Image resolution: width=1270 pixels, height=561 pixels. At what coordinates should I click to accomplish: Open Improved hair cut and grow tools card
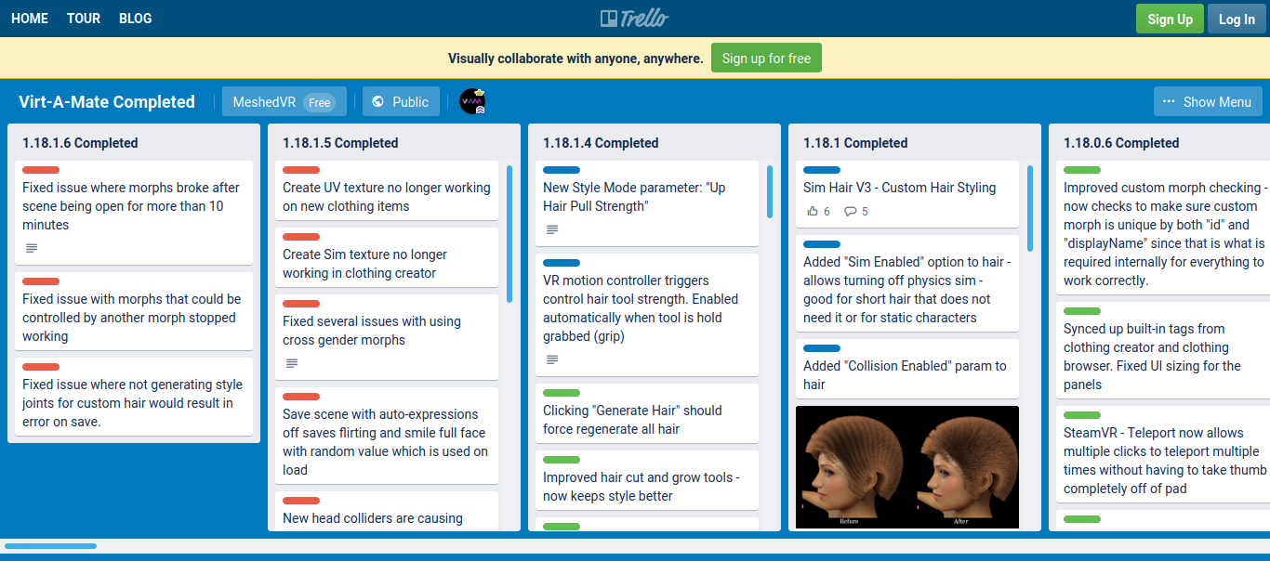[647, 480]
